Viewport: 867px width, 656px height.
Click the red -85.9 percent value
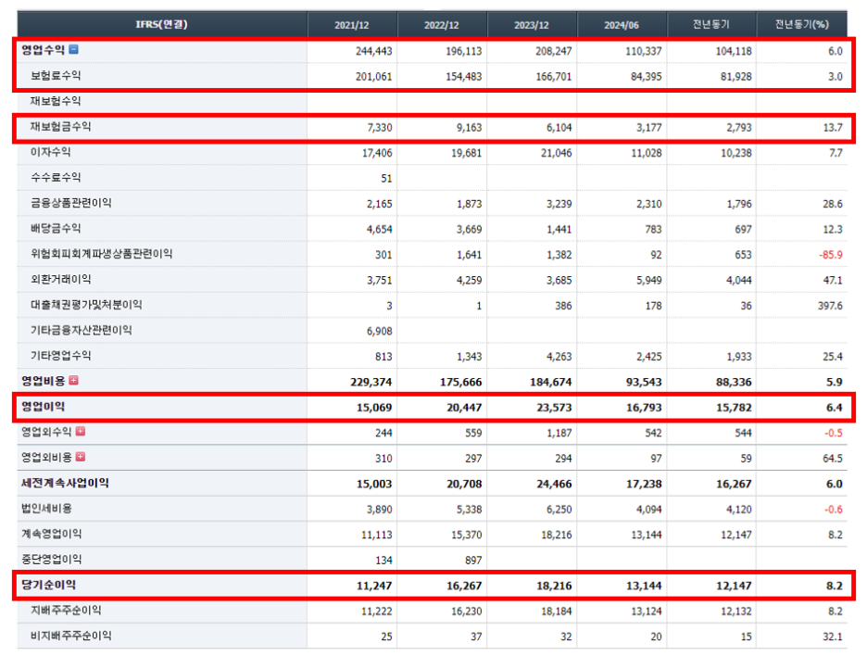(x=831, y=255)
